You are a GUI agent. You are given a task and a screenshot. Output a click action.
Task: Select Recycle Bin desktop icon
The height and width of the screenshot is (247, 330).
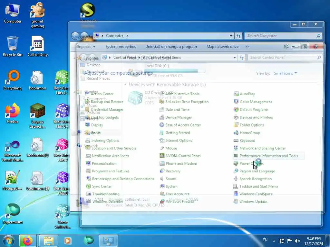click(x=13, y=47)
